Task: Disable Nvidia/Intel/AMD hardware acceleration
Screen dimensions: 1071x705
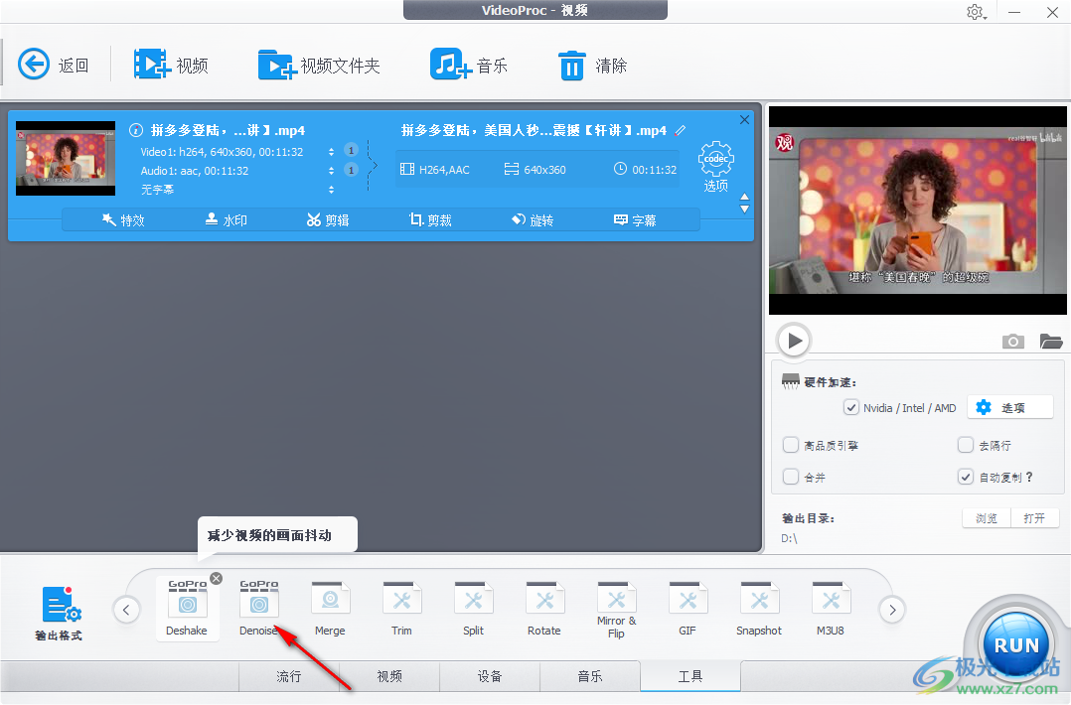Action: 851,407
